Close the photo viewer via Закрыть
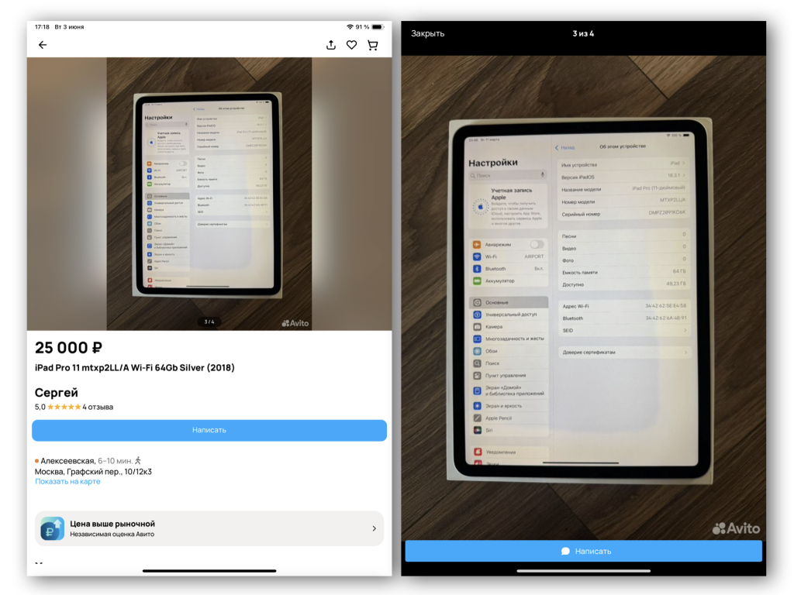Image resolution: width=794 pixels, height=595 pixels. [427, 33]
